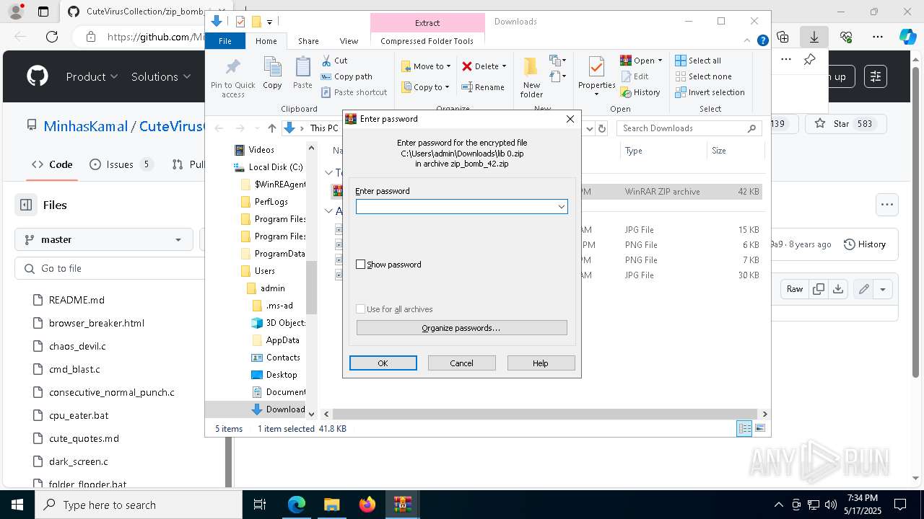Click the Paste icon in ribbon
This screenshot has height=519, width=924.
click(x=302, y=68)
